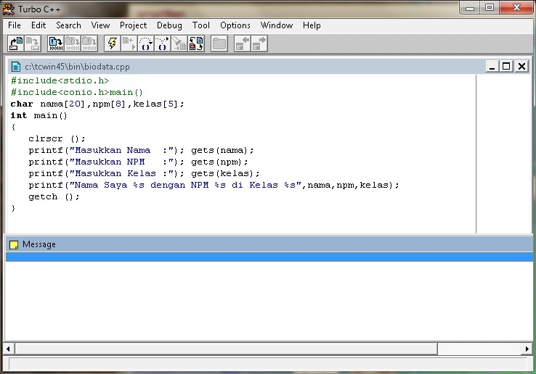
Task: Click the Trace into toolbar icon
Action: [x=163, y=43]
